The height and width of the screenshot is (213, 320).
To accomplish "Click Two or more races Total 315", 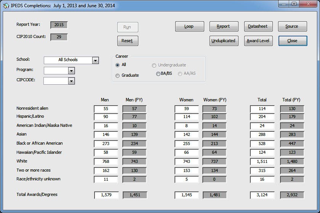I will (262, 171).
